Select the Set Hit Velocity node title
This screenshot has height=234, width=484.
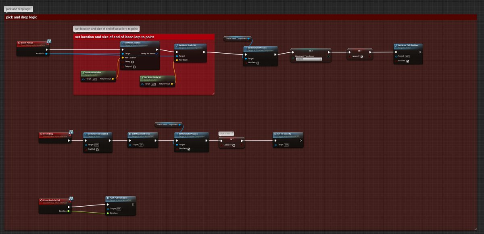click(x=284, y=133)
